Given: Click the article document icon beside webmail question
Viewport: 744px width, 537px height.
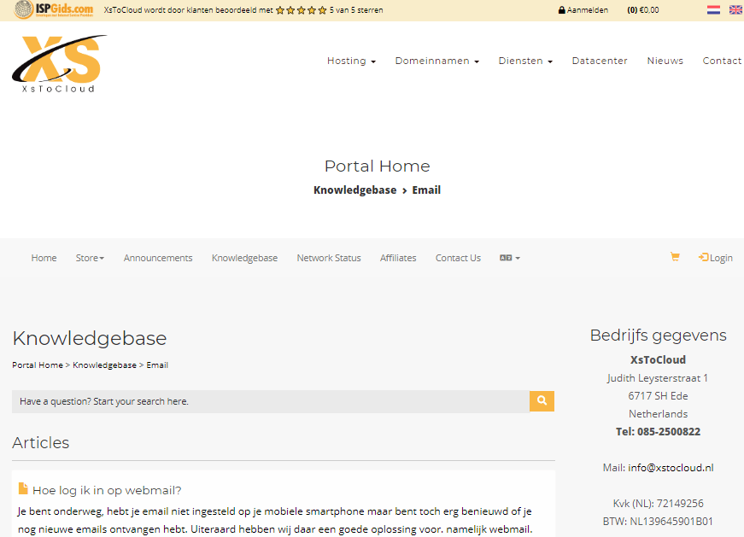Looking at the screenshot, I should coord(23,488).
